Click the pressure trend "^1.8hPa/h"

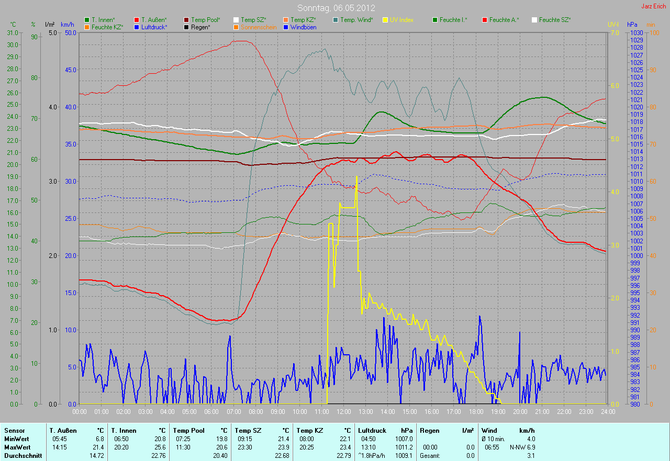[372, 456]
